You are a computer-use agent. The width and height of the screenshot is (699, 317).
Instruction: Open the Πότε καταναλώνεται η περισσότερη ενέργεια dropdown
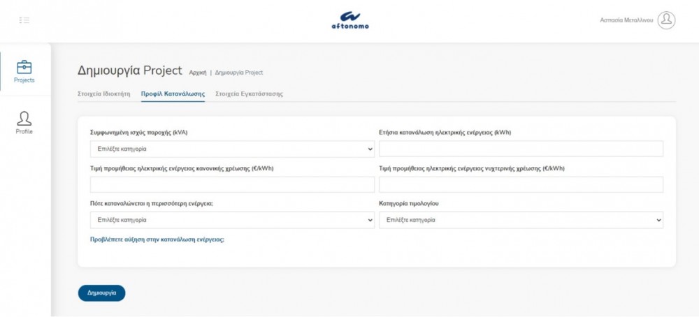point(232,220)
